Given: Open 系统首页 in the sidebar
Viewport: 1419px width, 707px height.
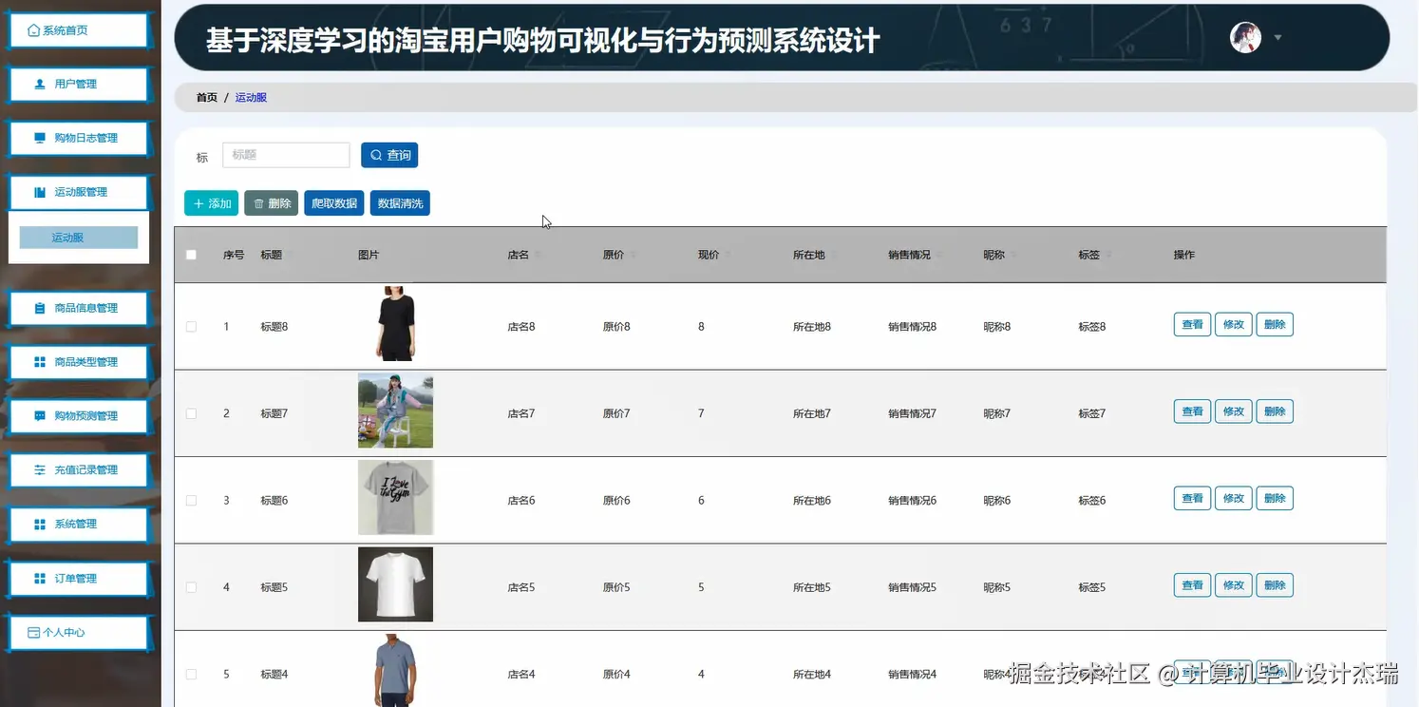Looking at the screenshot, I should pyautogui.click(x=79, y=30).
